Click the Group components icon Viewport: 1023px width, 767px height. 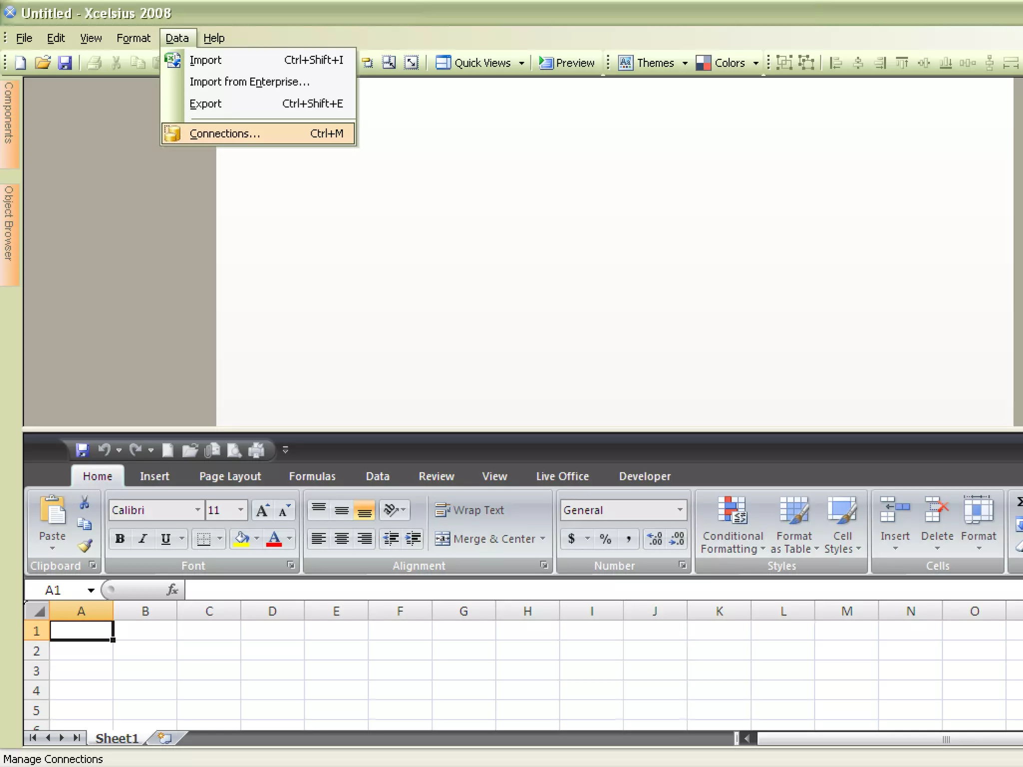(x=784, y=63)
